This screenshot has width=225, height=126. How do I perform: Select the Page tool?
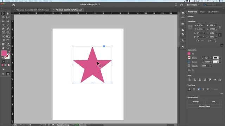click(x=3, y=17)
